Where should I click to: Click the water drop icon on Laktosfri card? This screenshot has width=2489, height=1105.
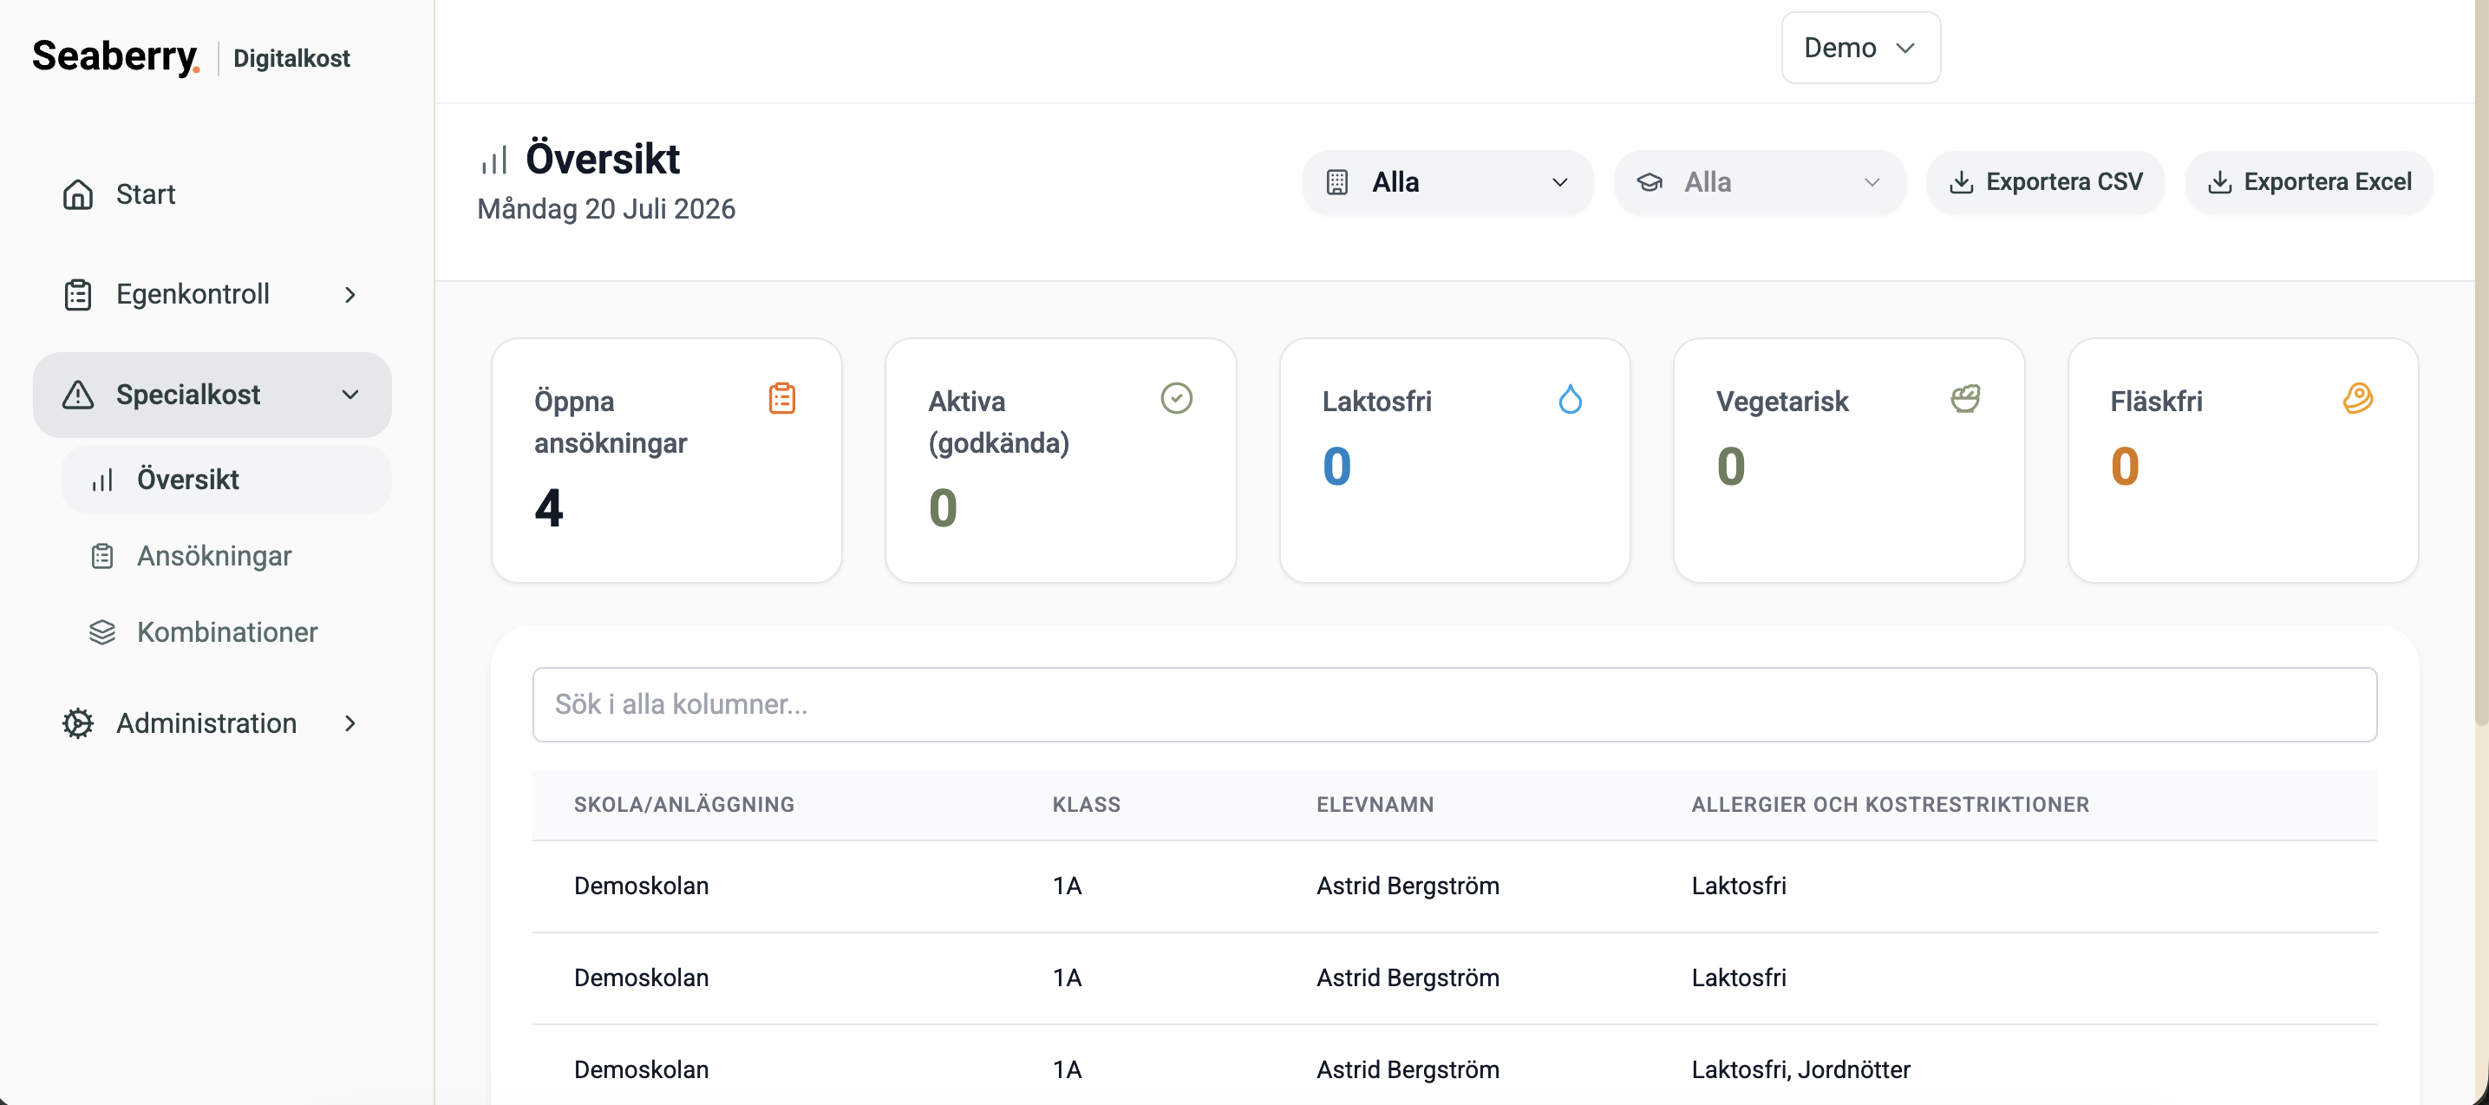coord(1570,398)
